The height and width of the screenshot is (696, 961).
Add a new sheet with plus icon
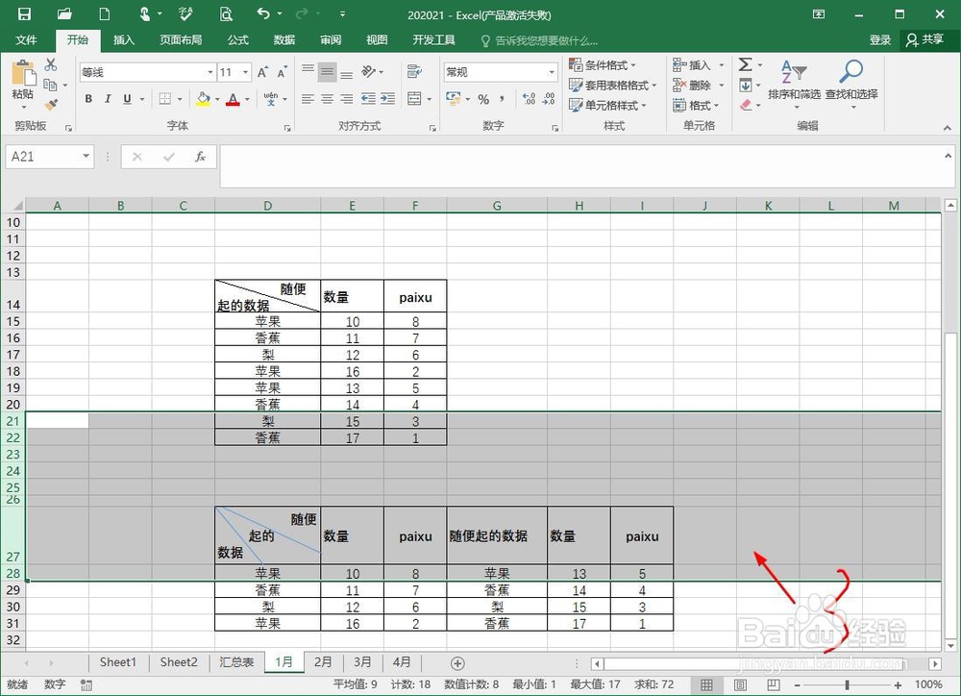[x=457, y=663]
